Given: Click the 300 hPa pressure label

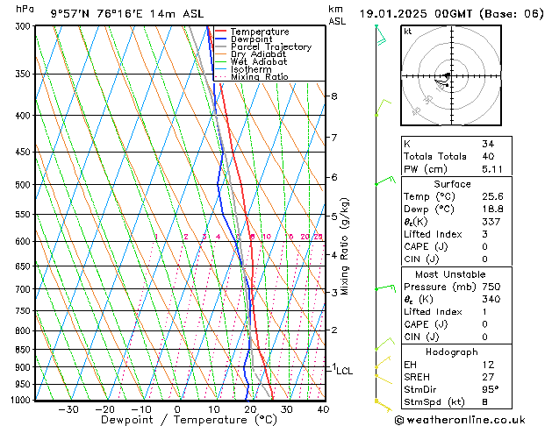Looking at the screenshot, I should [25, 26].
